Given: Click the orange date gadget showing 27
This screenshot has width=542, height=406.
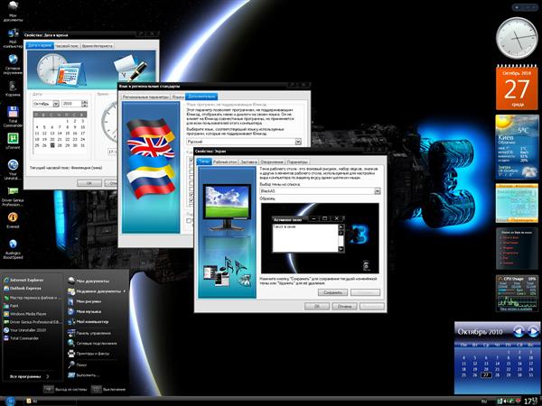Looking at the screenshot, I should pyautogui.click(x=517, y=88).
